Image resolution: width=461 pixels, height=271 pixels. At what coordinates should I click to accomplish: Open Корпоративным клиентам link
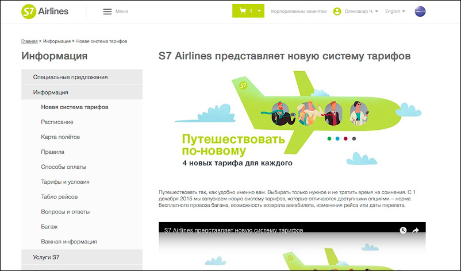[299, 11]
